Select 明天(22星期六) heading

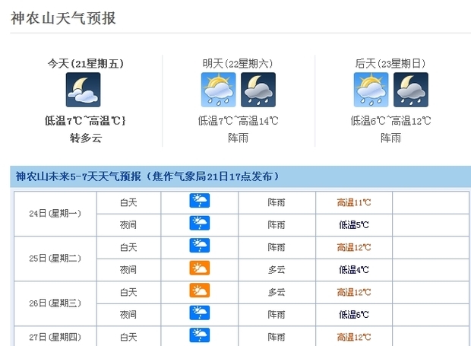(x=238, y=63)
